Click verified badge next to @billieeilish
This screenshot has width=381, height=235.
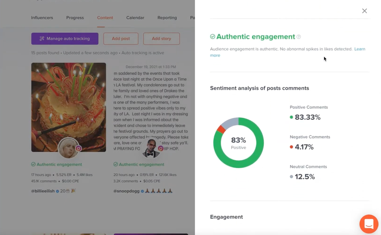(58, 191)
